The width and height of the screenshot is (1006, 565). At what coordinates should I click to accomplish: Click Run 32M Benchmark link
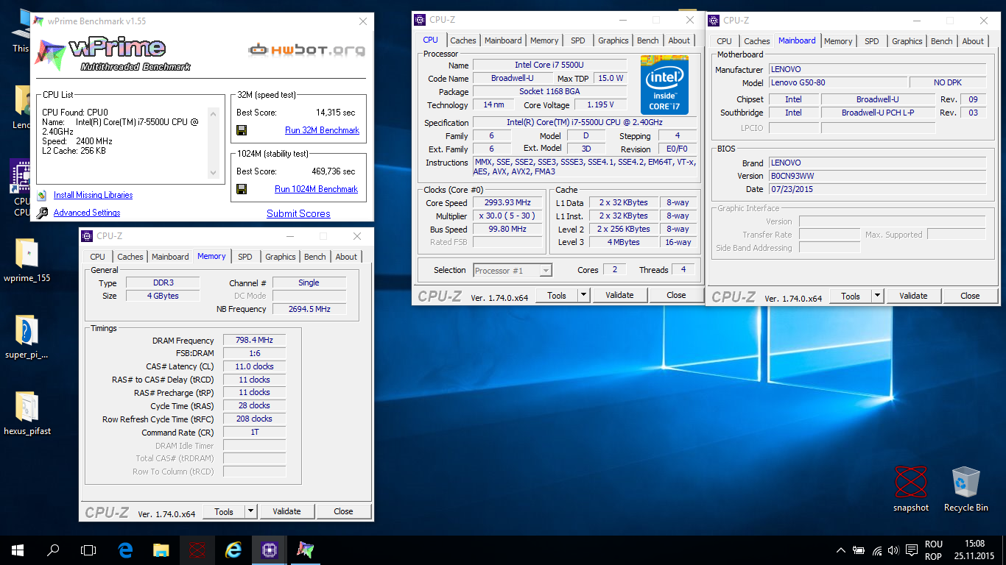(322, 130)
